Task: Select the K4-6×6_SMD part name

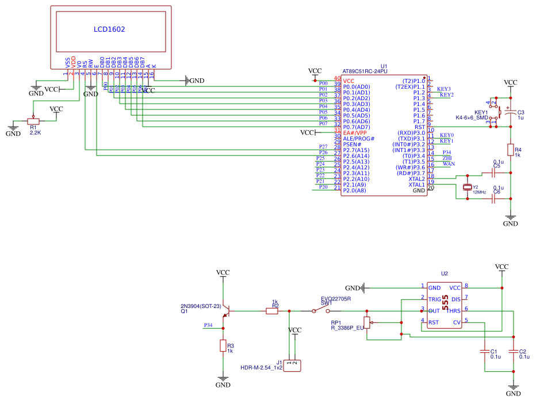Action: [472, 117]
